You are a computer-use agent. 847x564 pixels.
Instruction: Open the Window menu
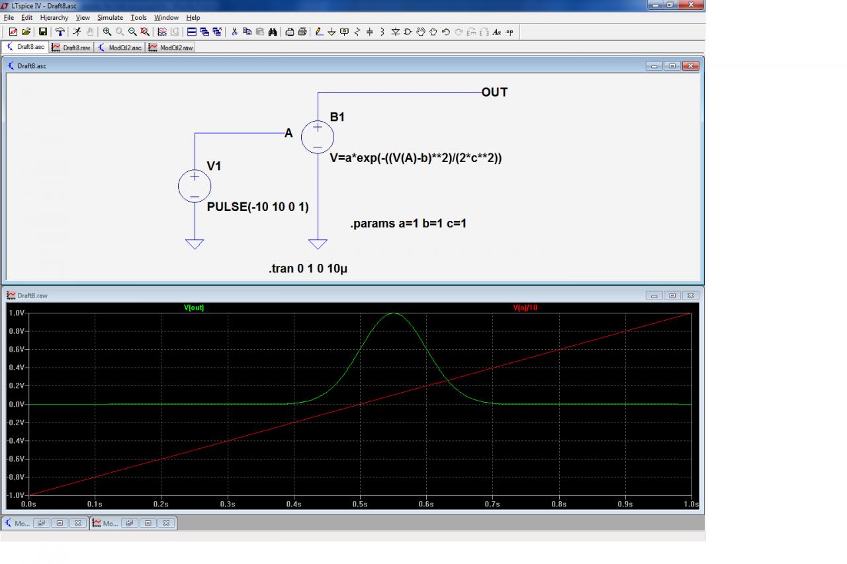click(x=167, y=18)
